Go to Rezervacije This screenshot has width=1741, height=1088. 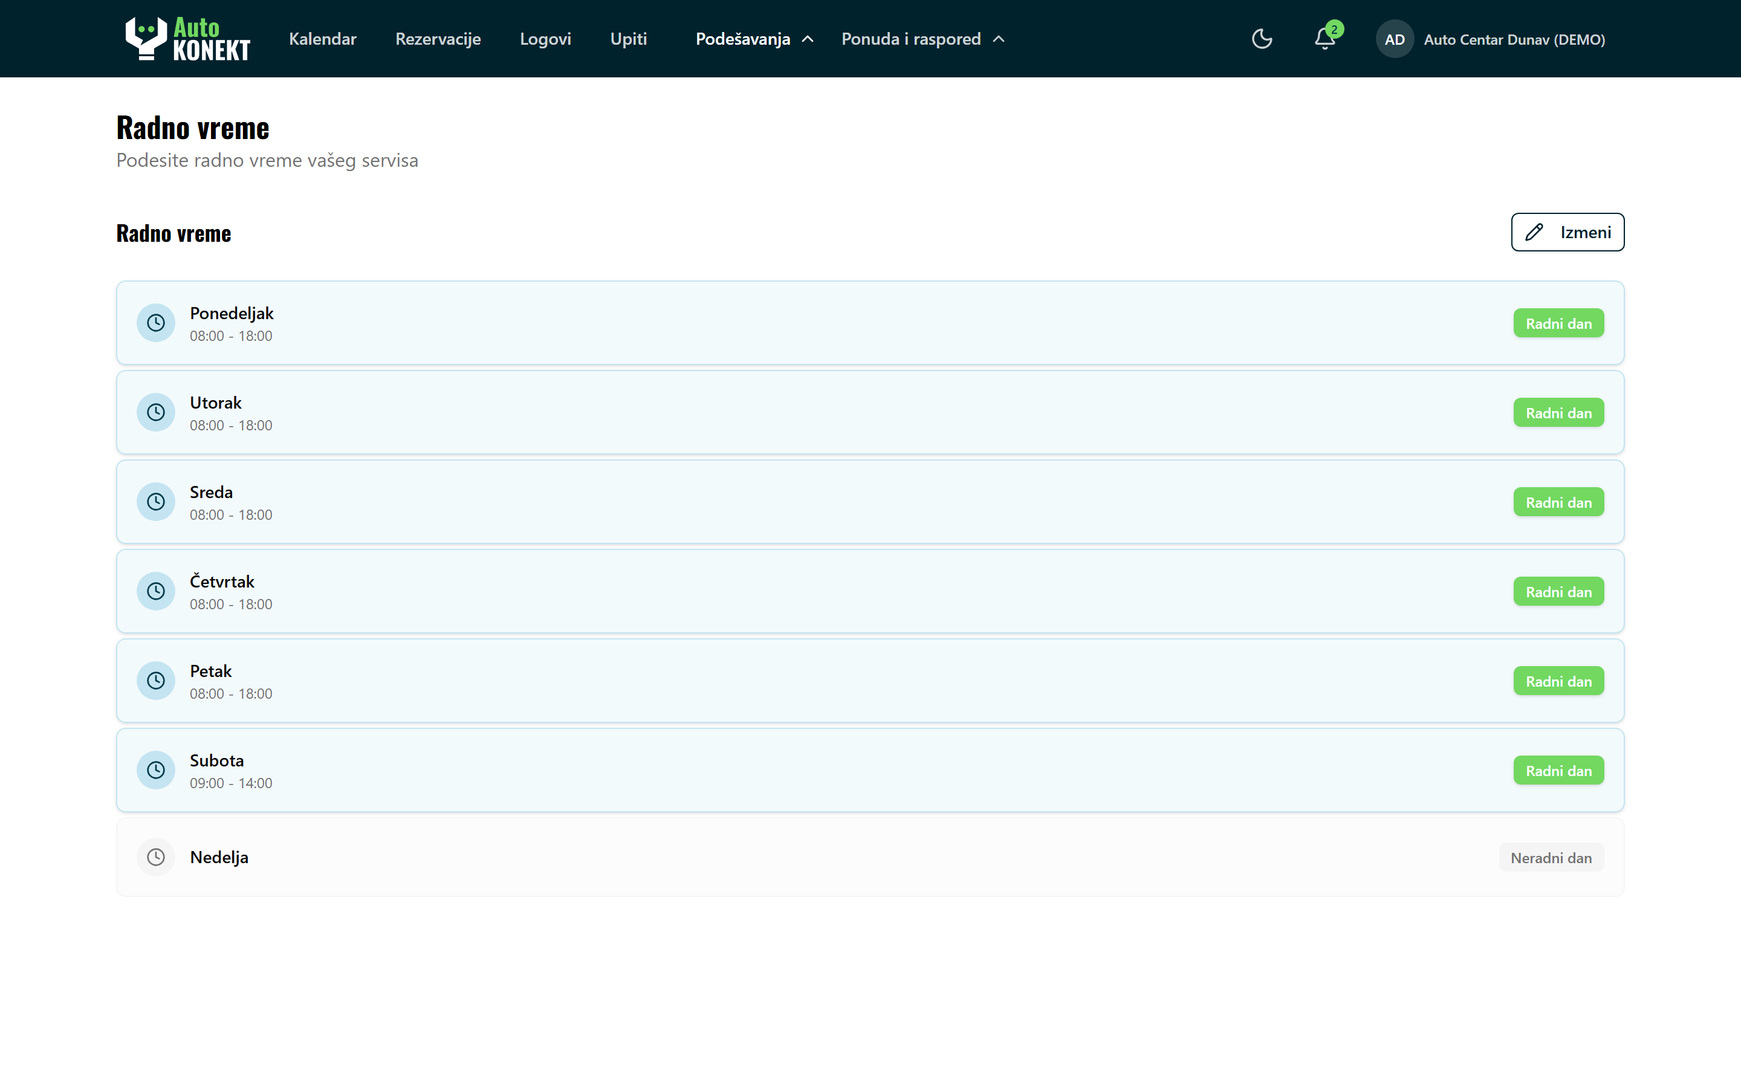(x=438, y=39)
